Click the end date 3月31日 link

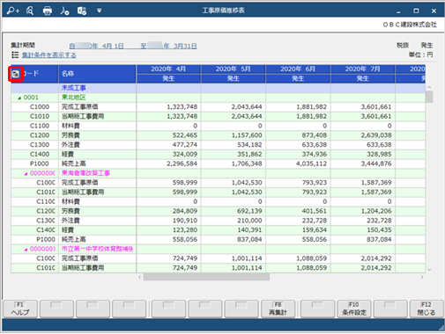168,46
